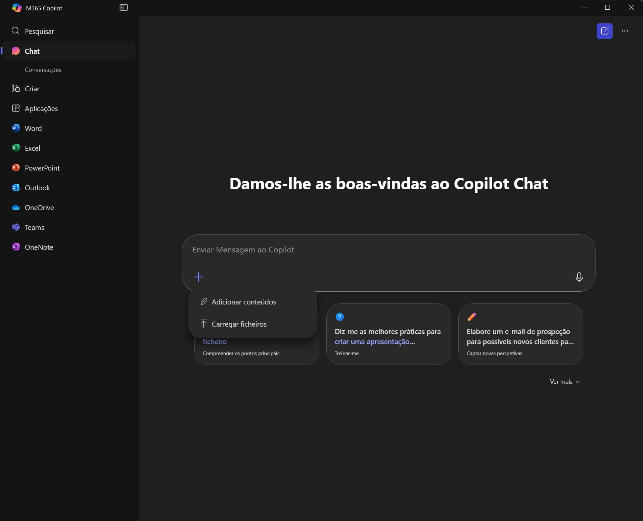
Task: Toggle the plus attachment menu
Action: [198, 277]
